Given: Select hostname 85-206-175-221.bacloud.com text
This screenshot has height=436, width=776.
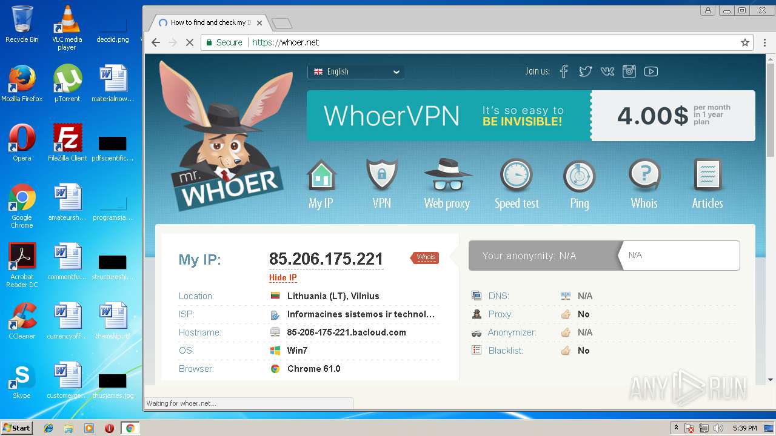Looking at the screenshot, I should 347,332.
